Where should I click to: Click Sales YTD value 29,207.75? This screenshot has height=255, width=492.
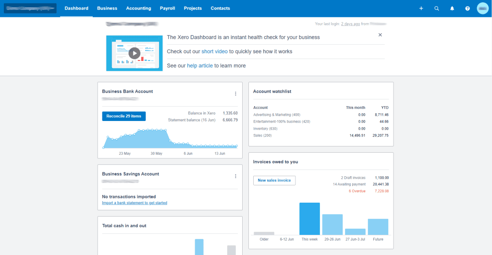click(381, 135)
